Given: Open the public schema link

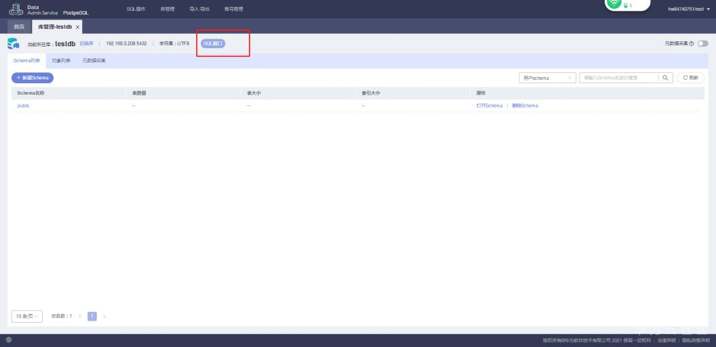Looking at the screenshot, I should coord(23,106).
